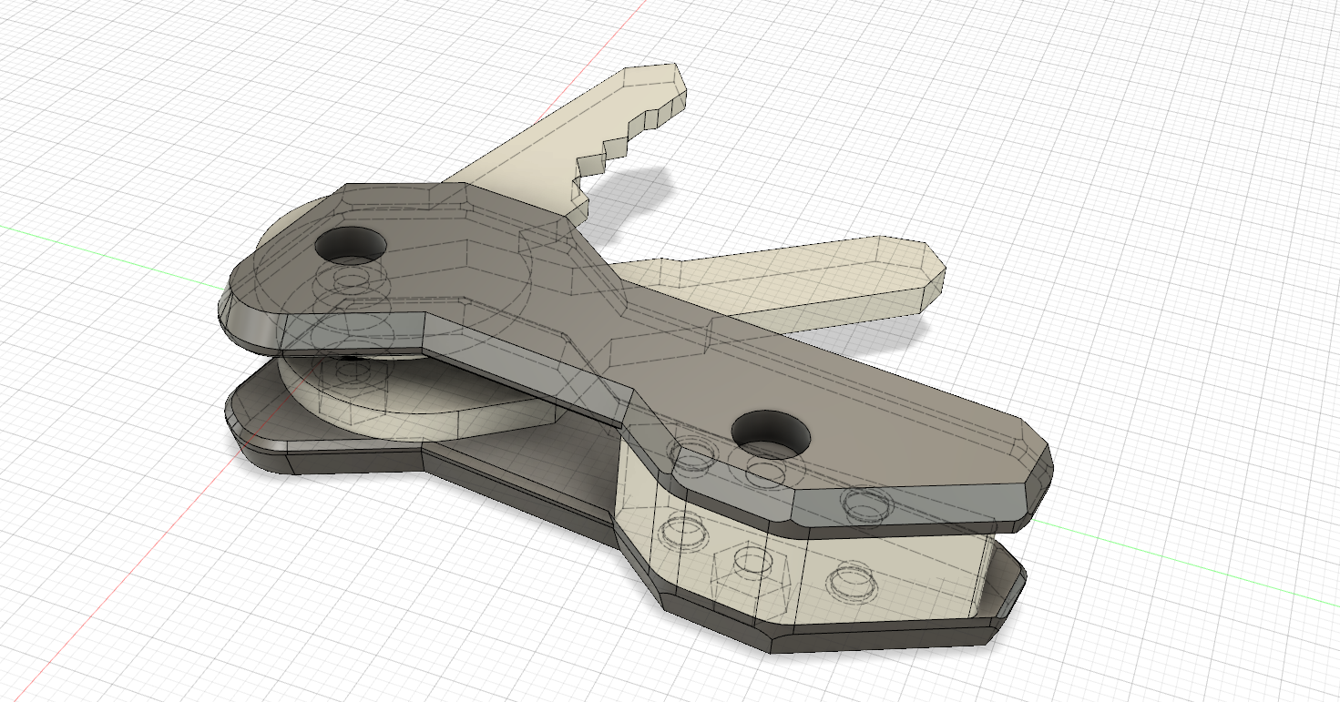Select the left hole in the top plate

[x=351, y=245]
